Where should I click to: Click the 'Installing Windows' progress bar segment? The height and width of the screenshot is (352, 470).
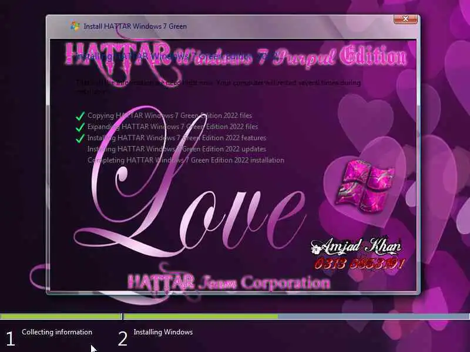[297, 316]
